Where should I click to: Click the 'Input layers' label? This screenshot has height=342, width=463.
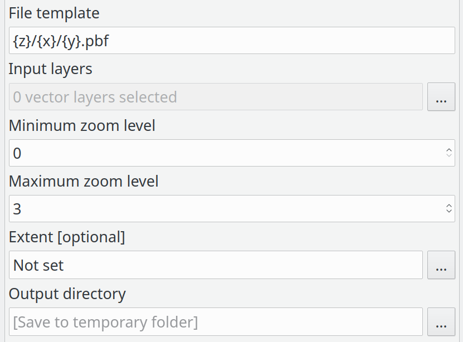(51, 69)
